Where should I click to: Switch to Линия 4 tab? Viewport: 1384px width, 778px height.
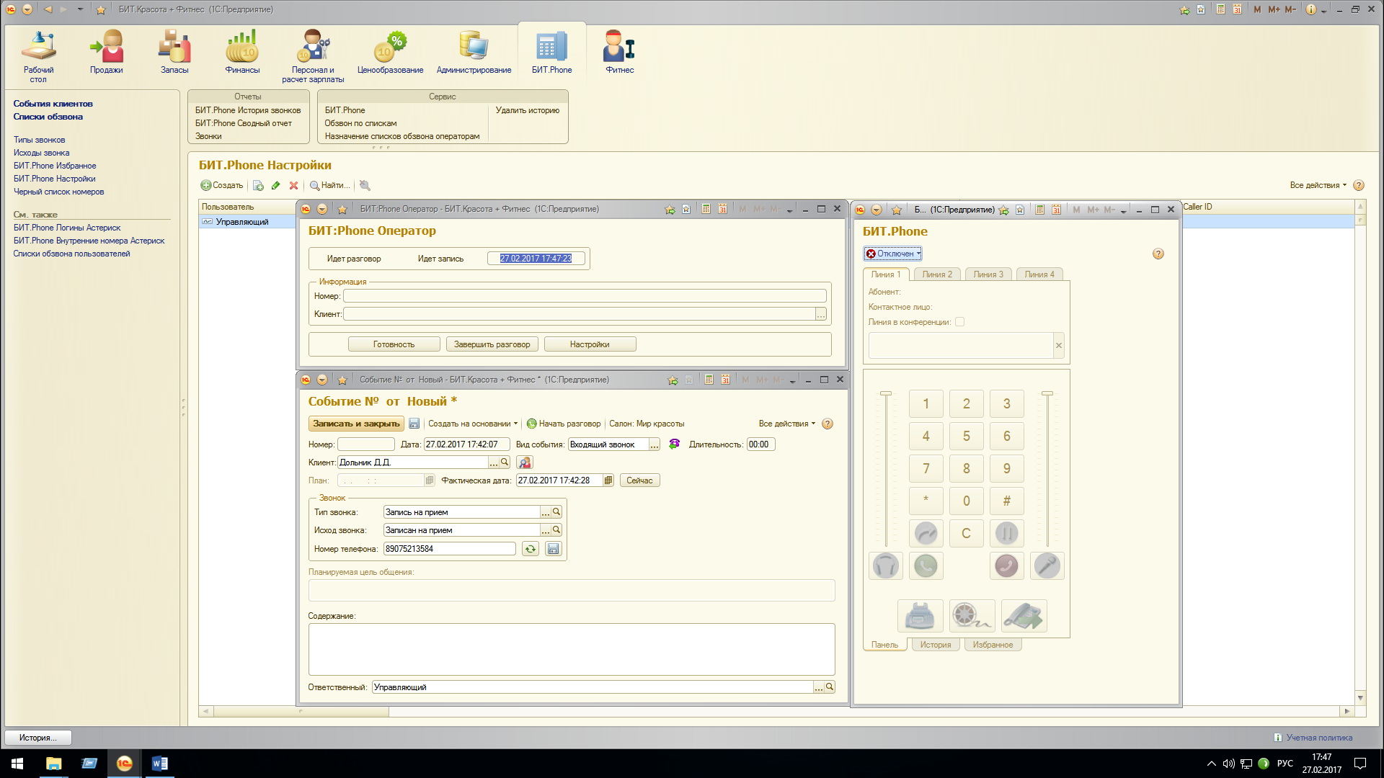click(1039, 274)
